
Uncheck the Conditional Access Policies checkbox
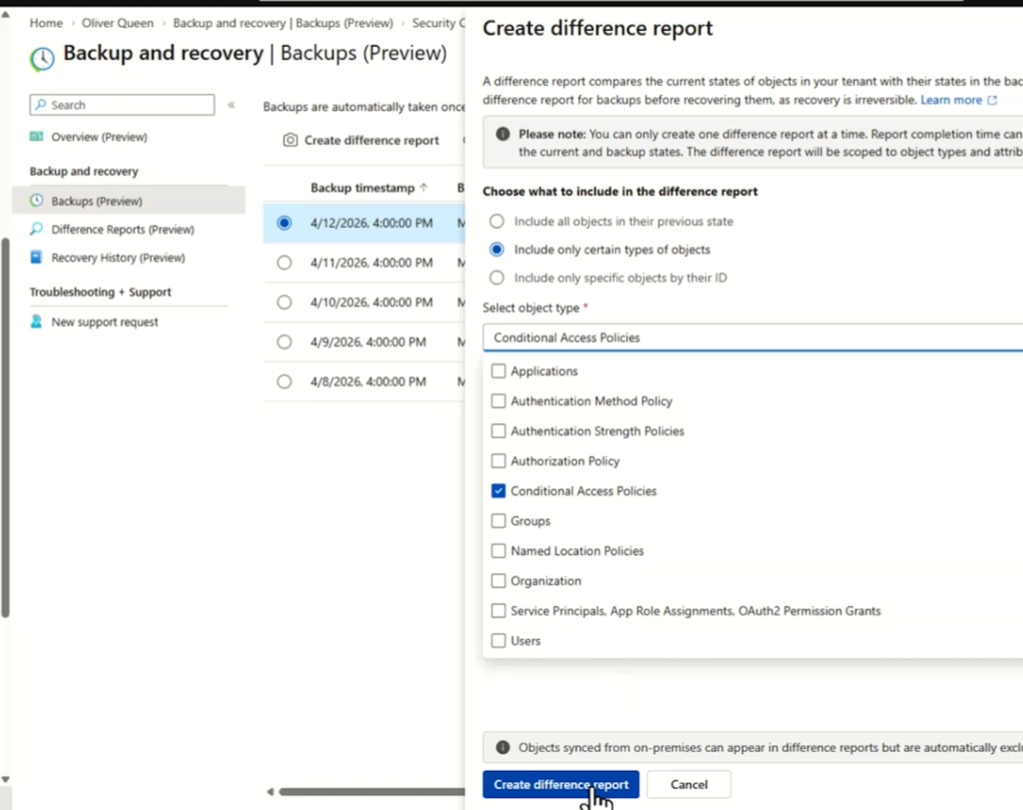[499, 490]
